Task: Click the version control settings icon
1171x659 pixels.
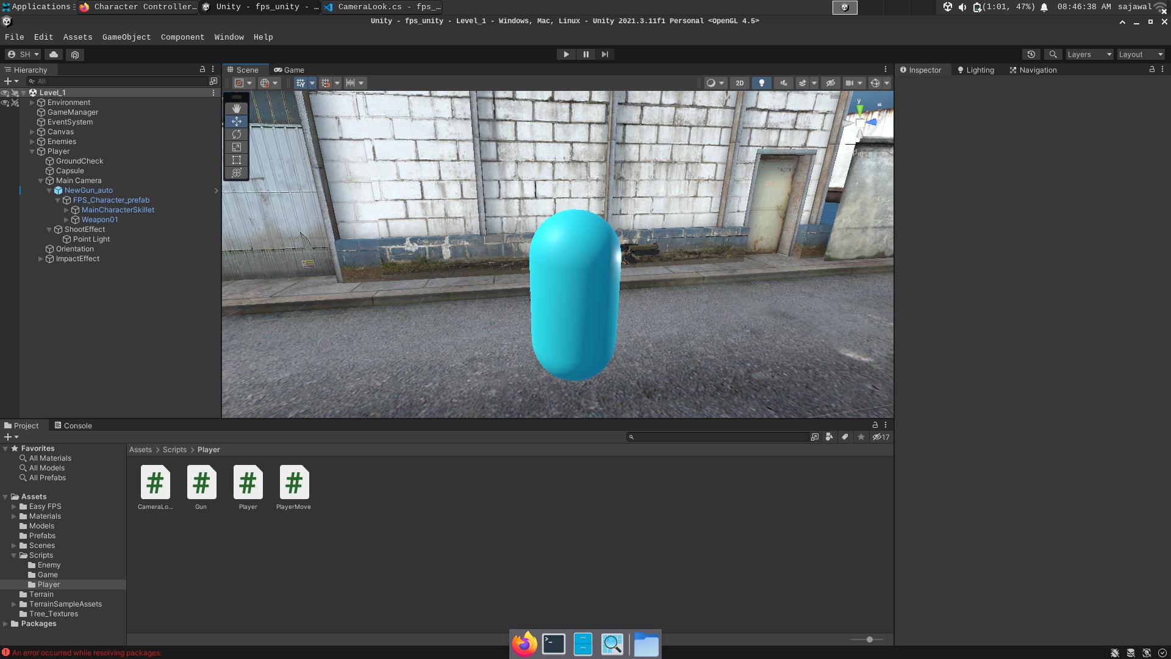Action: [75, 54]
